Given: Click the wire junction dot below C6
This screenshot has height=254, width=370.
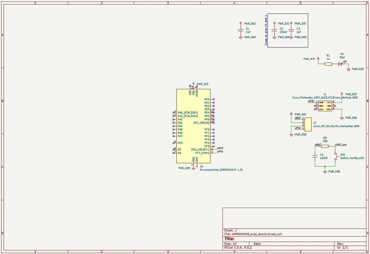Looking at the screenshot, I should pos(325,166).
